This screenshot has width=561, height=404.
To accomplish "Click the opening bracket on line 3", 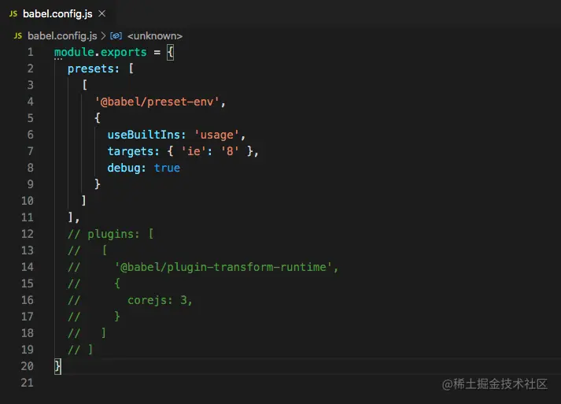I will tap(84, 85).
